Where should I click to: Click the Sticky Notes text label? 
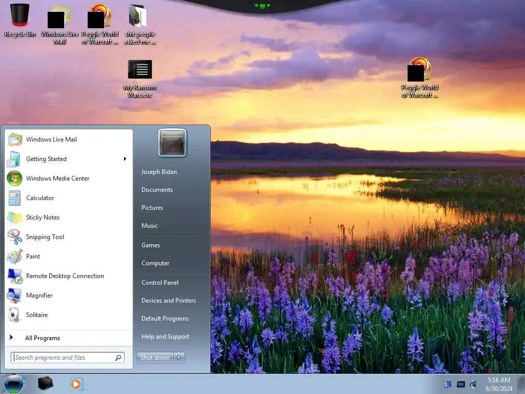(43, 218)
